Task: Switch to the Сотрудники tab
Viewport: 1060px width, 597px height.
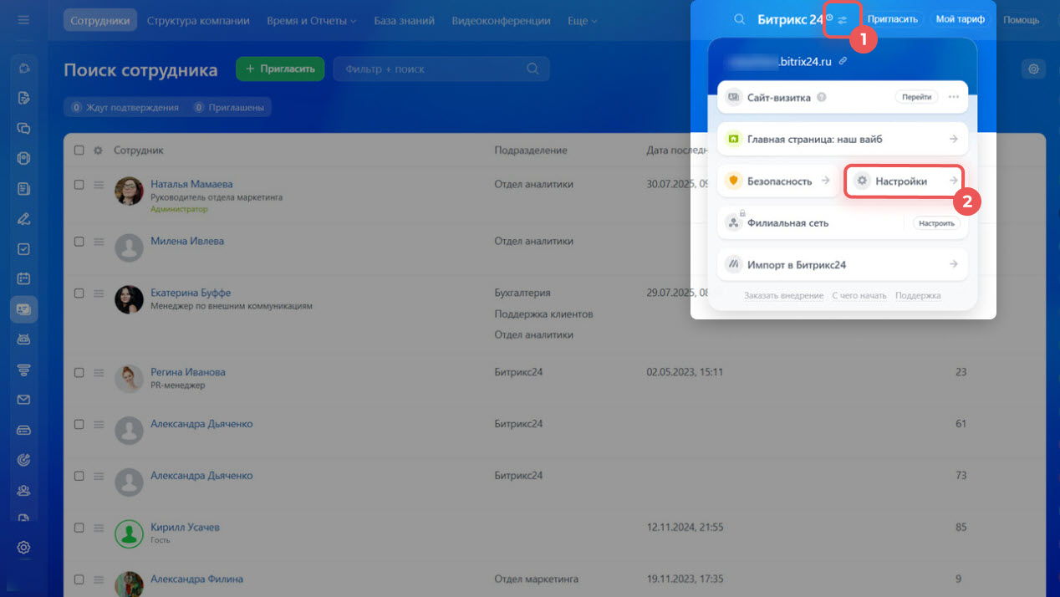Action: point(100,20)
